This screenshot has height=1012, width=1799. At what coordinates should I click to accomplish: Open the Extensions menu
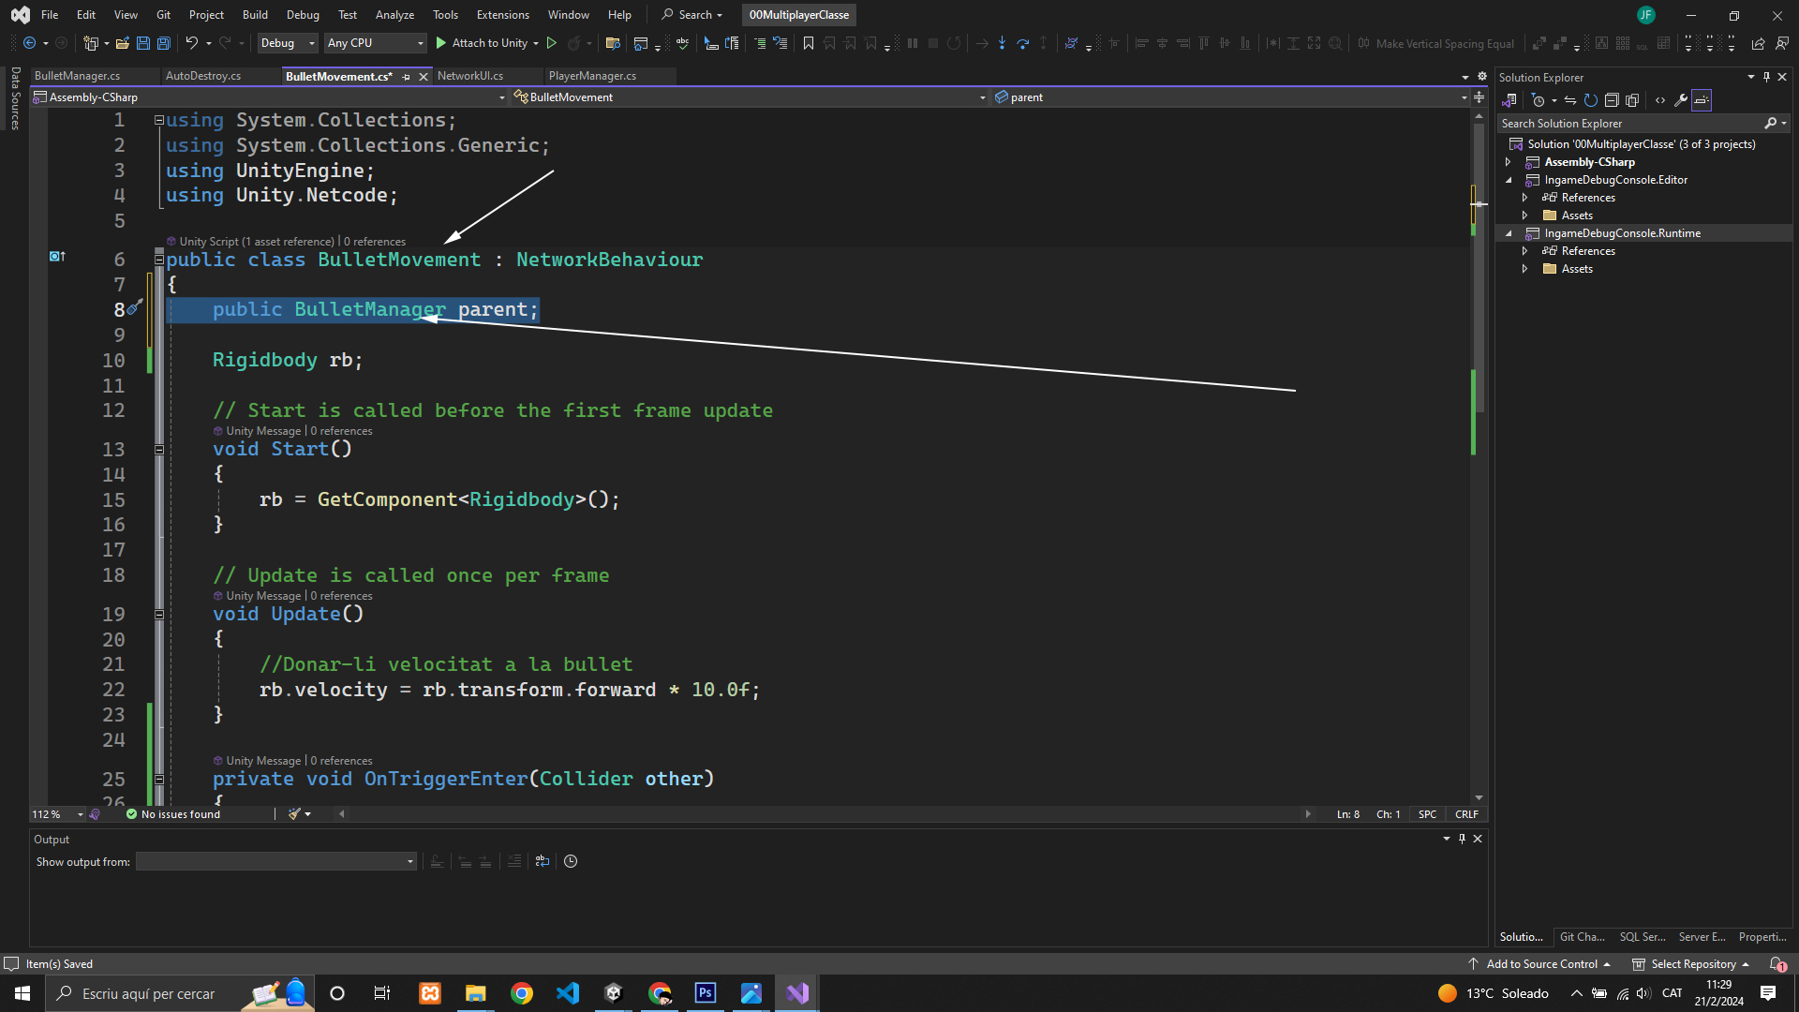502,15
